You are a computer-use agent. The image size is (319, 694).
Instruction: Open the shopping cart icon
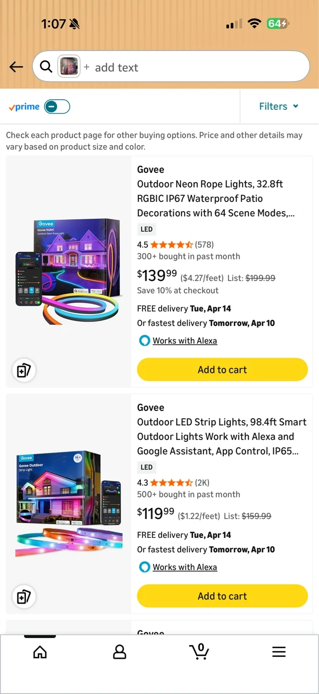pyautogui.click(x=199, y=651)
